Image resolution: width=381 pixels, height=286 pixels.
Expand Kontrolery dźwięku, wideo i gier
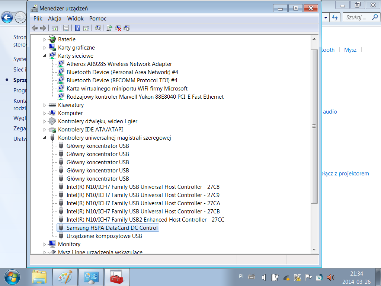click(45, 121)
